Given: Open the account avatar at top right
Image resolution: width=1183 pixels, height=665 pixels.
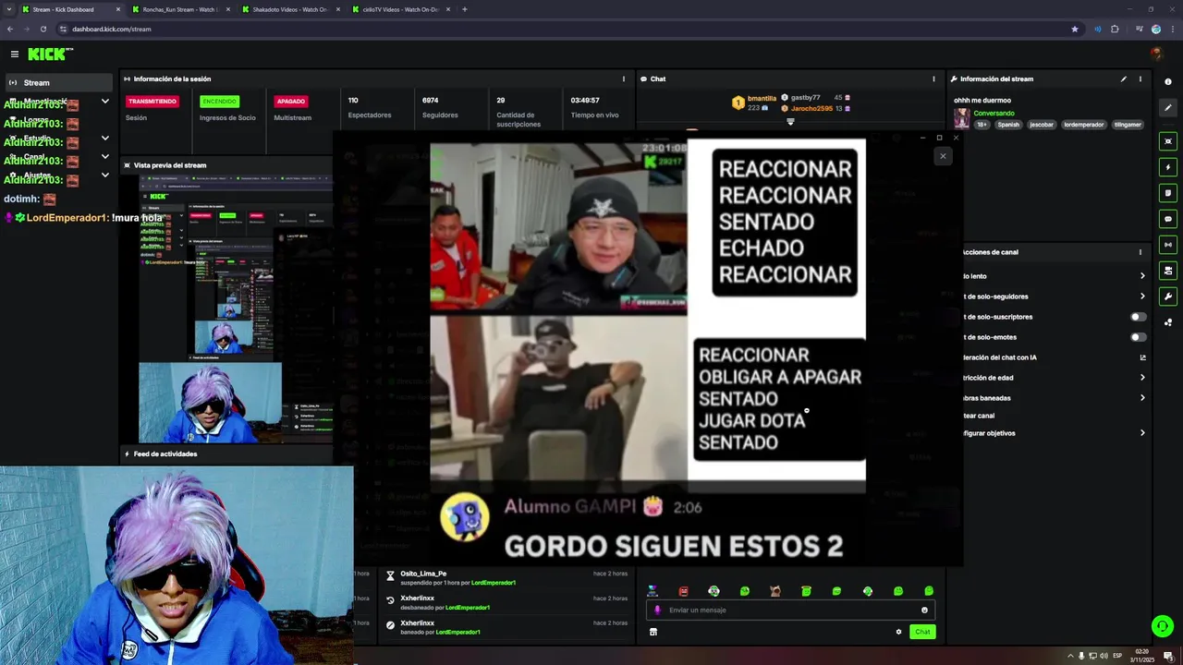Looking at the screenshot, I should (x=1155, y=54).
